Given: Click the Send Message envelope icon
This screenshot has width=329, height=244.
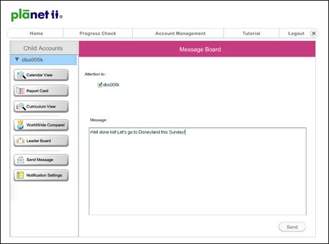Looking at the screenshot, I should point(20,160).
